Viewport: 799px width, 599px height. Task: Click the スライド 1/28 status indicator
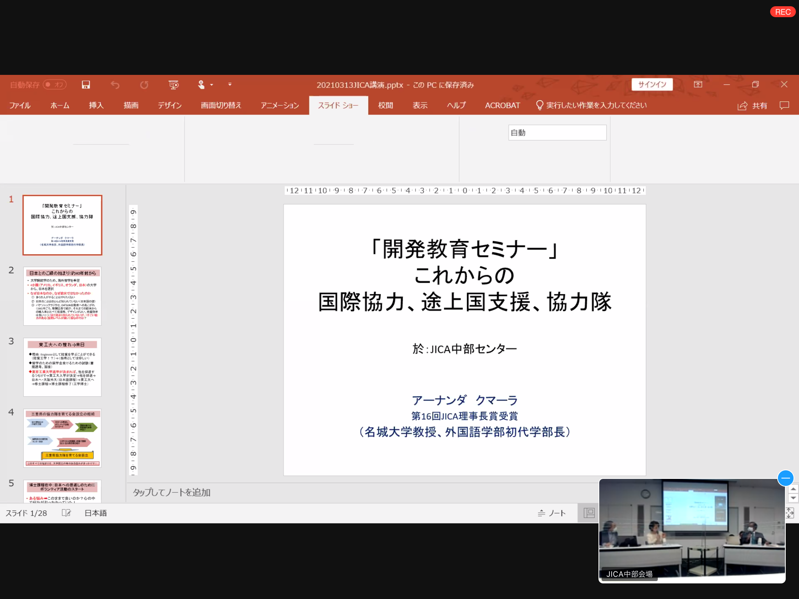(26, 513)
